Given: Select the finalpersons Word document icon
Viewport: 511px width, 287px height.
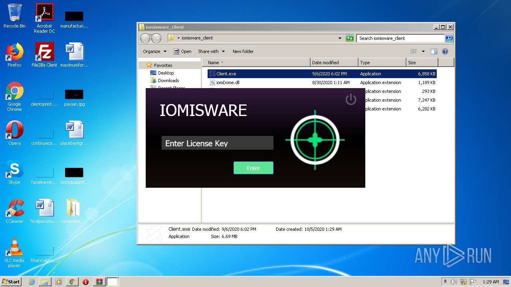Looking at the screenshot, I should tap(44, 211).
